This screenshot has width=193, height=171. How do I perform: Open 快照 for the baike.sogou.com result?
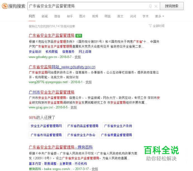tap(95, 169)
